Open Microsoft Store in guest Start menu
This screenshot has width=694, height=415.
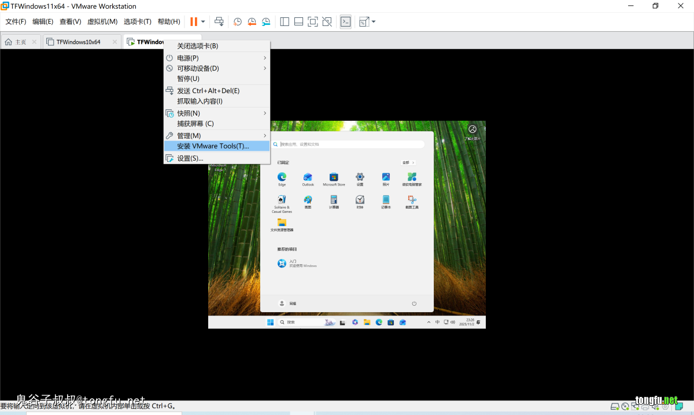[x=334, y=177]
